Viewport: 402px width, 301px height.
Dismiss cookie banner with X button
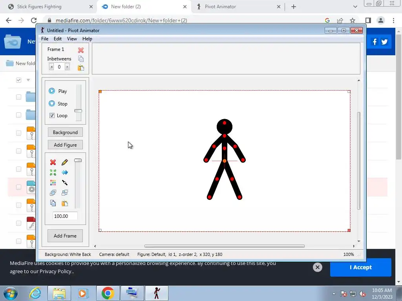coord(317,267)
